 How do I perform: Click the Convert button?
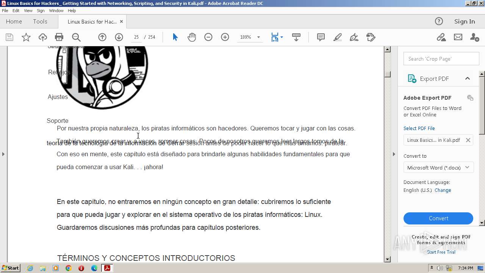438,218
